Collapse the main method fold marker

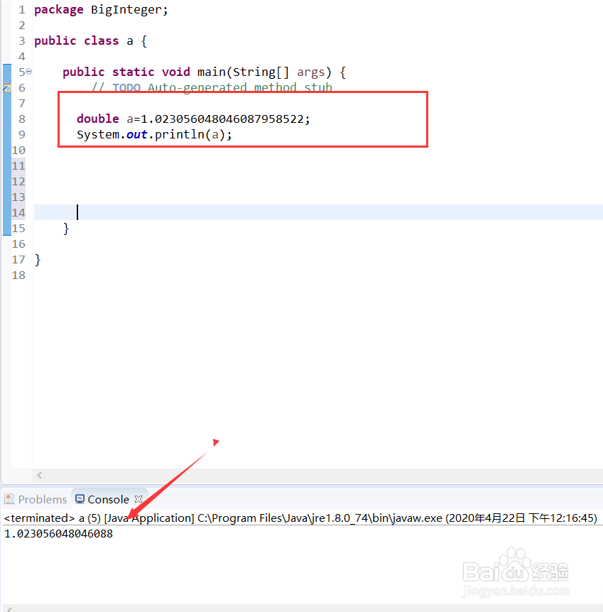pyautogui.click(x=29, y=72)
